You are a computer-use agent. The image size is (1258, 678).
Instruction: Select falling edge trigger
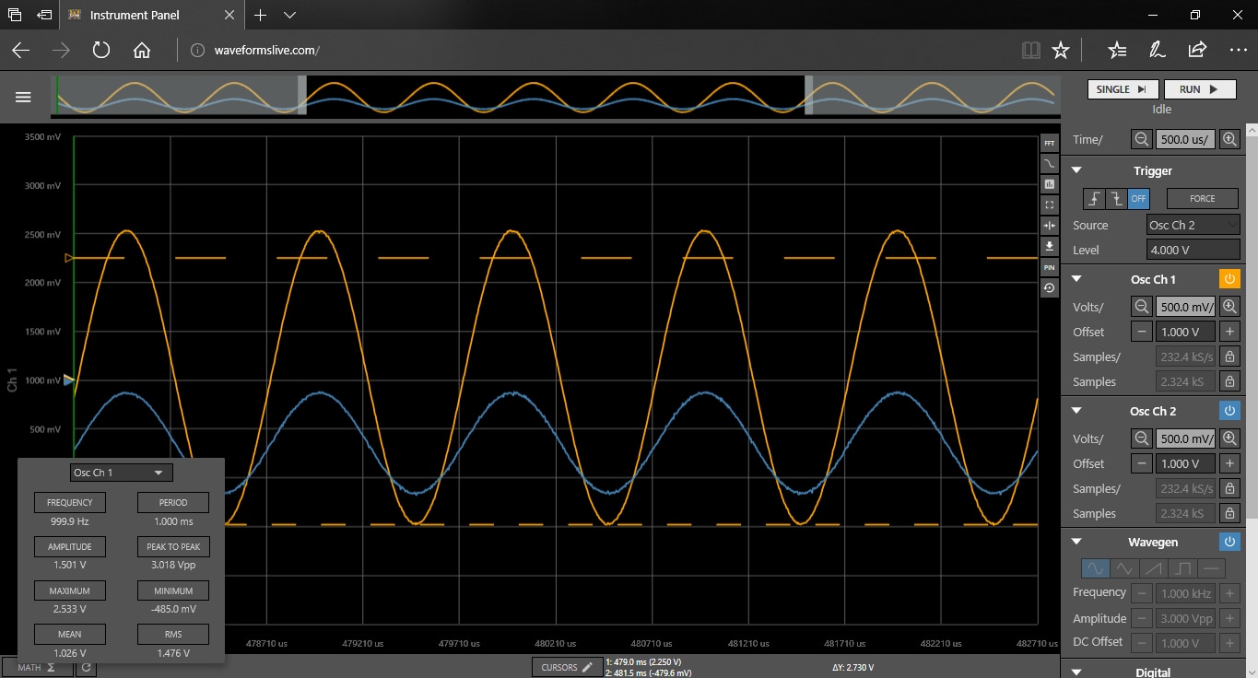click(1116, 199)
